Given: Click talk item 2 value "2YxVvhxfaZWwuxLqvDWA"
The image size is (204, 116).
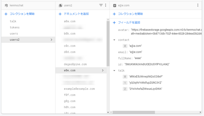Looking at the screenshot, I should click(x=145, y=89).
